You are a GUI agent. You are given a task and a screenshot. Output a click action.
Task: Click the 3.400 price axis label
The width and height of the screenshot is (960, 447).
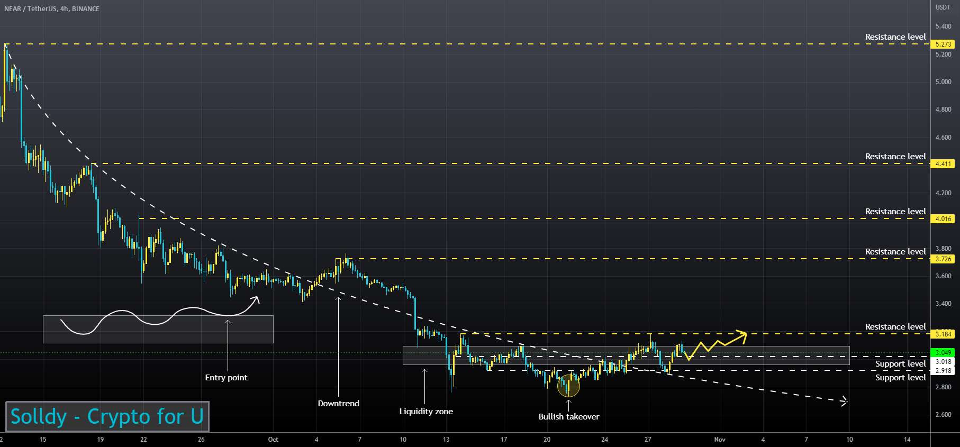click(x=943, y=304)
